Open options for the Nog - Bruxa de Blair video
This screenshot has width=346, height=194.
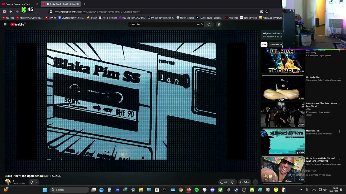pos(340,104)
